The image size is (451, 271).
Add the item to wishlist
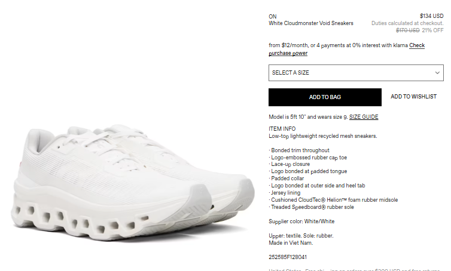413,97
